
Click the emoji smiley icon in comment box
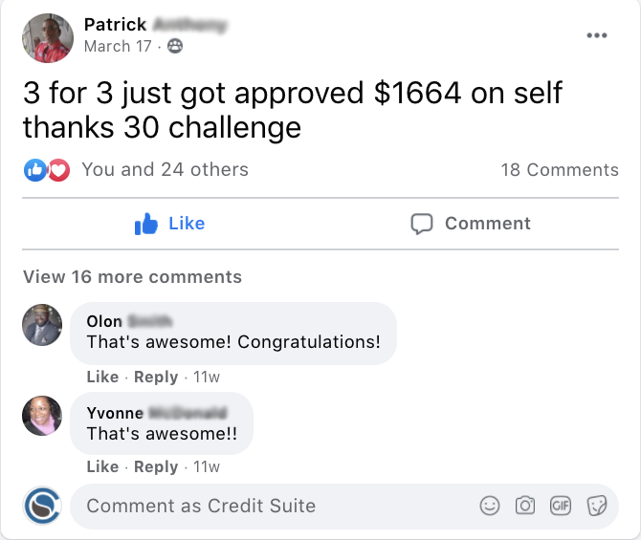point(490,506)
